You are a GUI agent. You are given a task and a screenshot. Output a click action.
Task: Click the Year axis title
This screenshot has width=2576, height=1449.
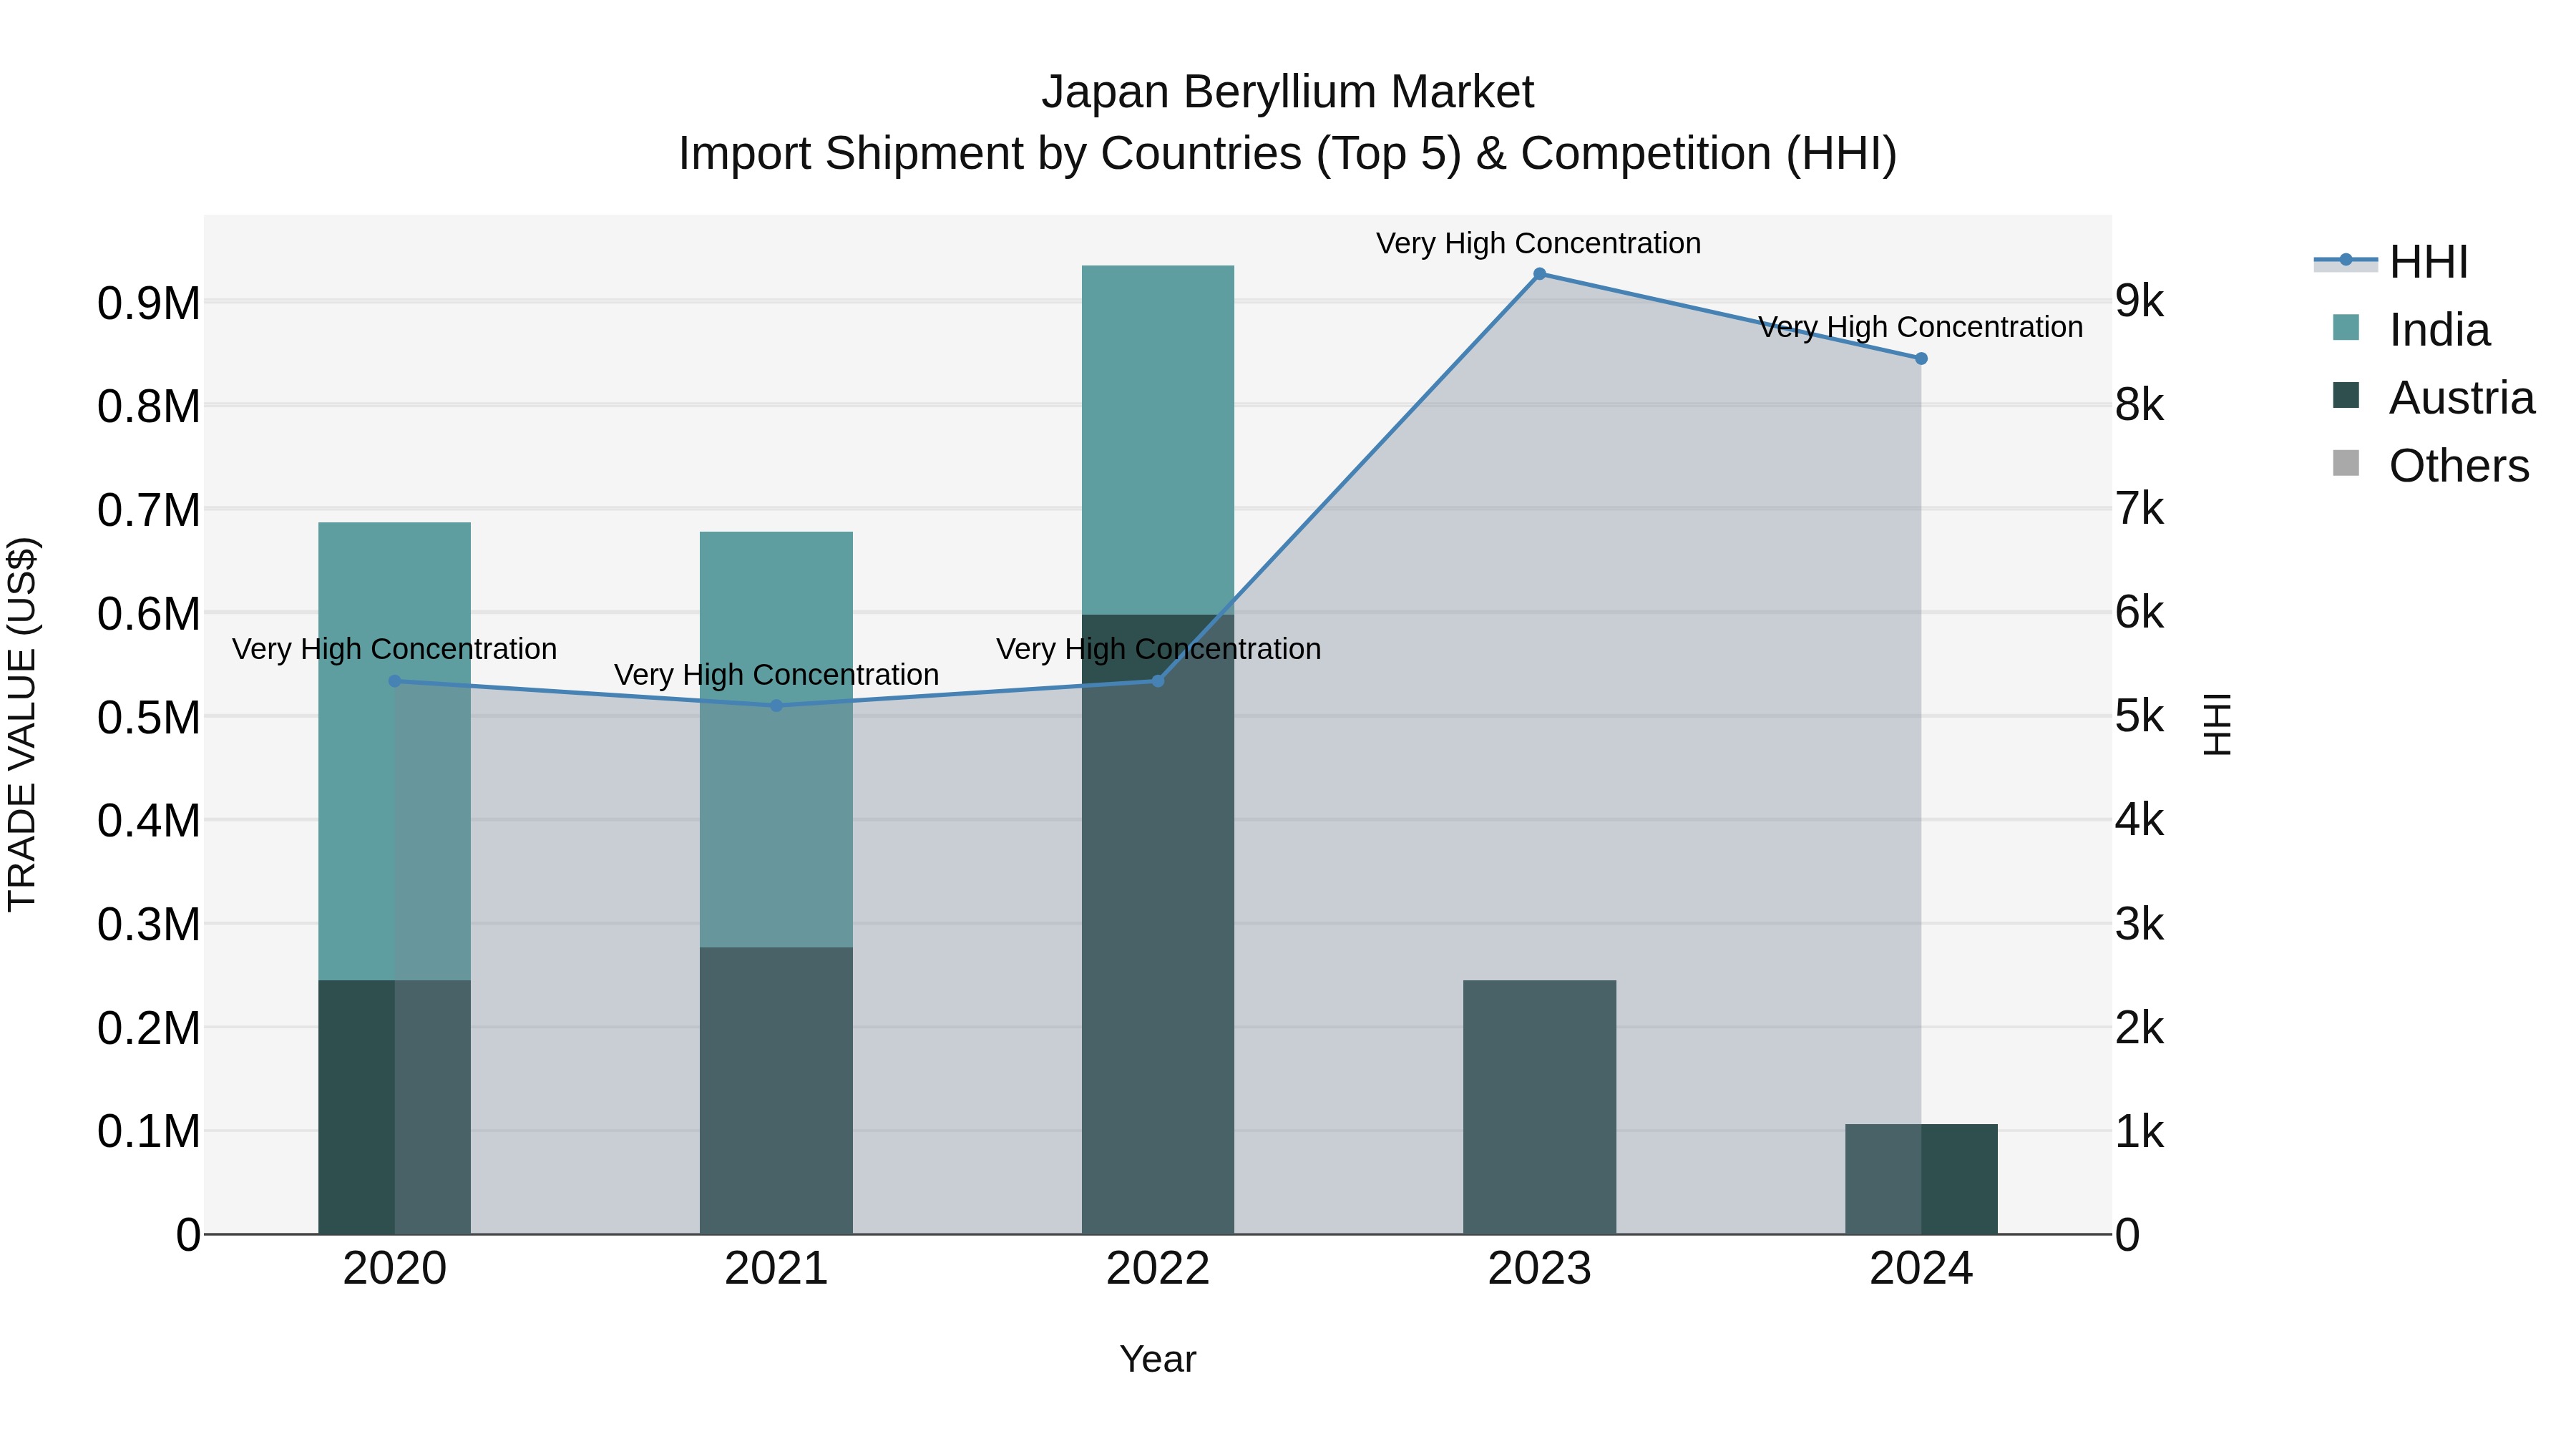pyautogui.click(x=1158, y=1360)
